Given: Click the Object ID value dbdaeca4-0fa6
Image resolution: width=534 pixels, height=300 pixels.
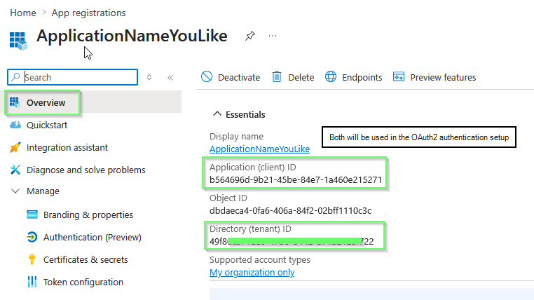Looking at the screenshot, I should coord(291,211).
